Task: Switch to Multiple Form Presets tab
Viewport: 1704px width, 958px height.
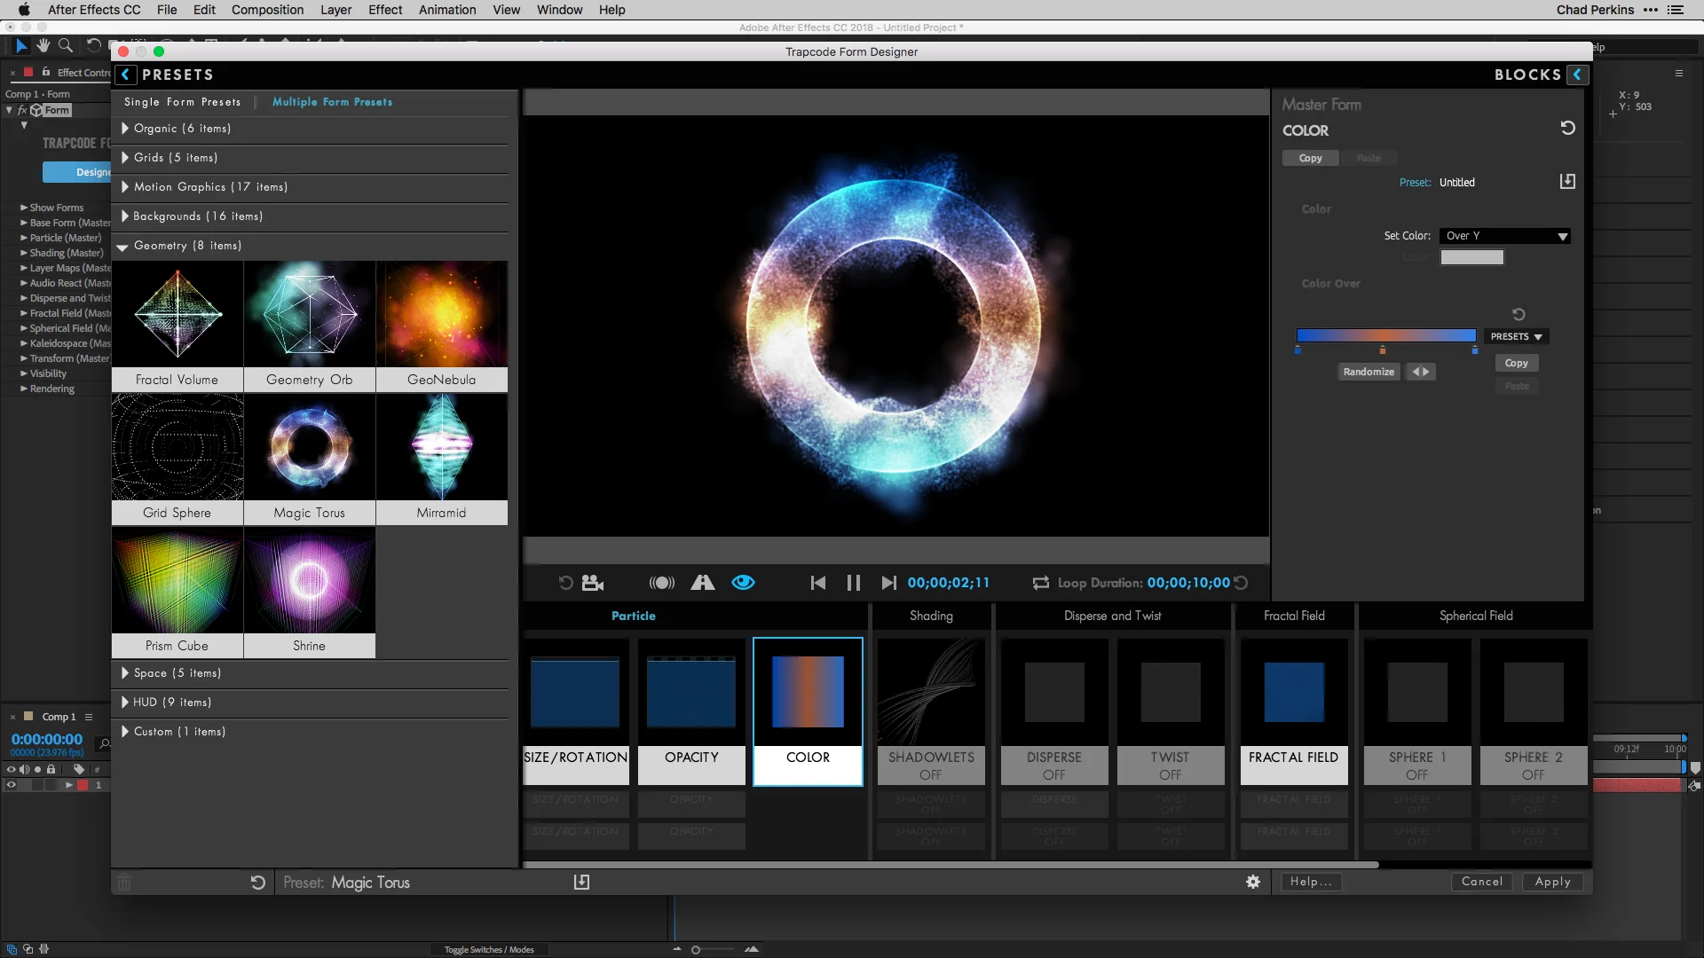Action: coord(332,102)
